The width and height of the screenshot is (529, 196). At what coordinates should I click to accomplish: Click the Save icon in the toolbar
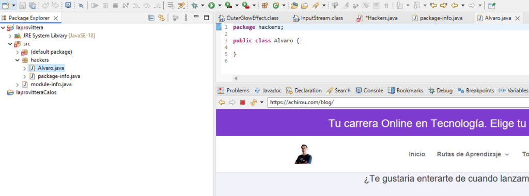tap(22, 5)
